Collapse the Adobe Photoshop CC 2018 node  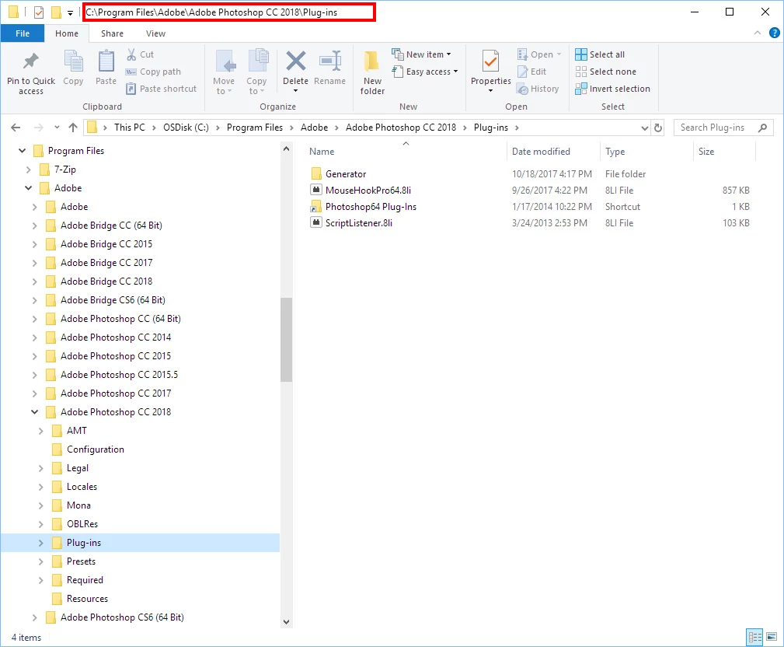pyautogui.click(x=34, y=412)
